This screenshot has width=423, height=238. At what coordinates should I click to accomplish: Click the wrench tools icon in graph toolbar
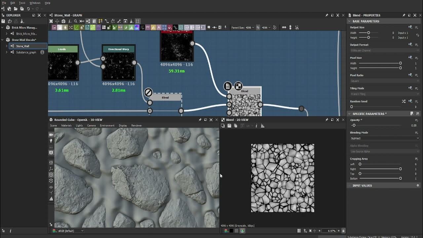pyautogui.click(x=119, y=21)
